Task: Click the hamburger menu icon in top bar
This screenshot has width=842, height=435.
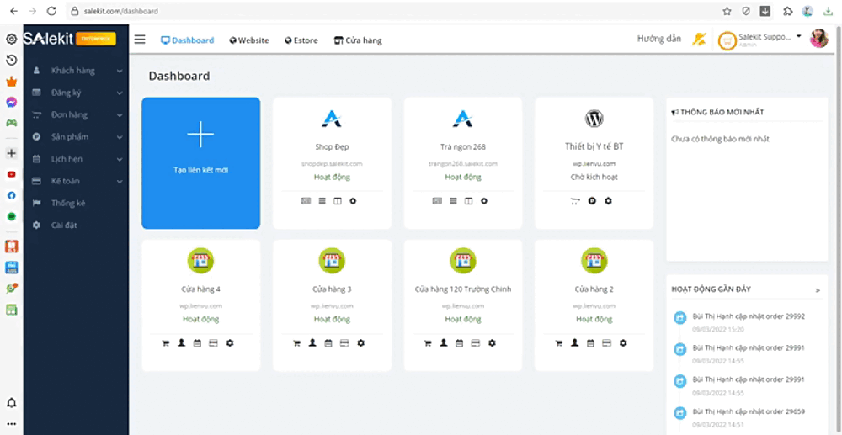Action: tap(140, 40)
